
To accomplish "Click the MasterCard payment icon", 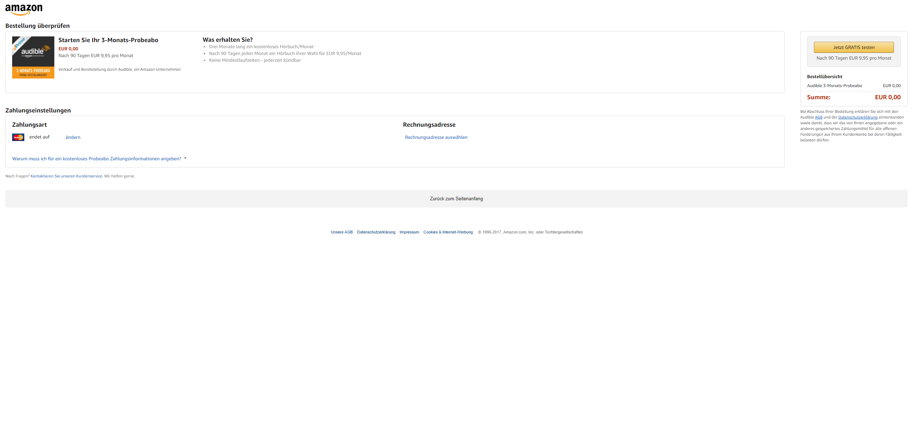I will (x=18, y=137).
